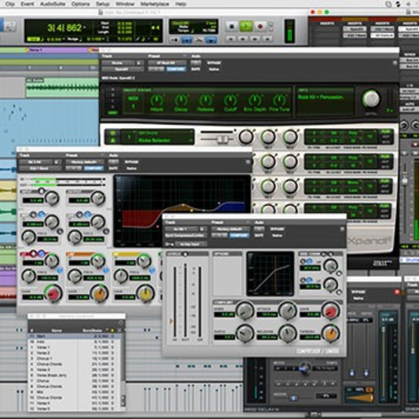Screen dimensions: 419x419
Task: Turn the Decay knob in Xpand smart knobs
Action: [x=181, y=101]
